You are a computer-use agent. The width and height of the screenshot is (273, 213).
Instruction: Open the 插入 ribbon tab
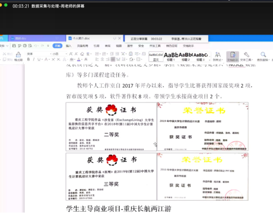(68, 46)
